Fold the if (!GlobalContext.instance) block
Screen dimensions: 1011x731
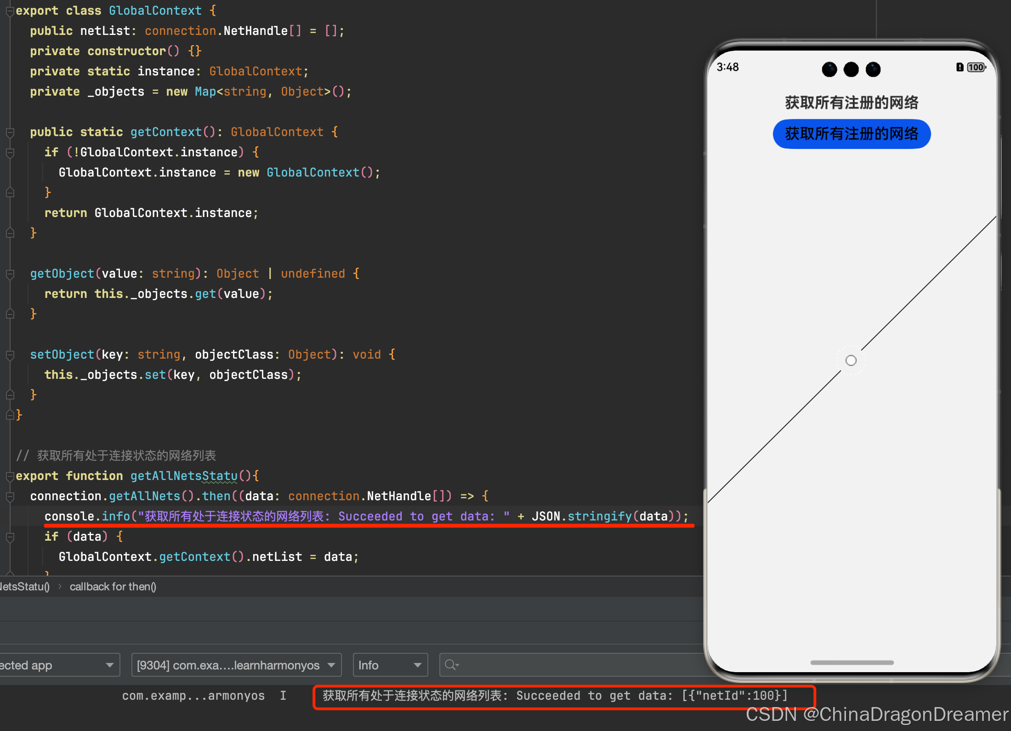pos(10,153)
